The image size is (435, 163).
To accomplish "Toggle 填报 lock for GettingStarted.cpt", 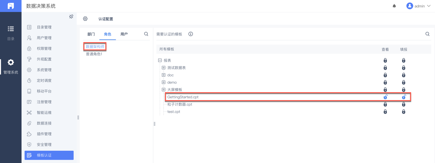I will [404, 97].
